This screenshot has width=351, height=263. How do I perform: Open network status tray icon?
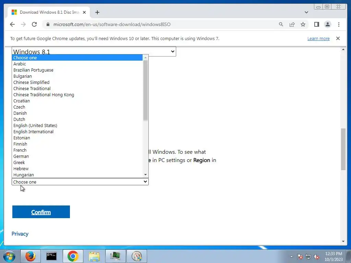[308, 256]
